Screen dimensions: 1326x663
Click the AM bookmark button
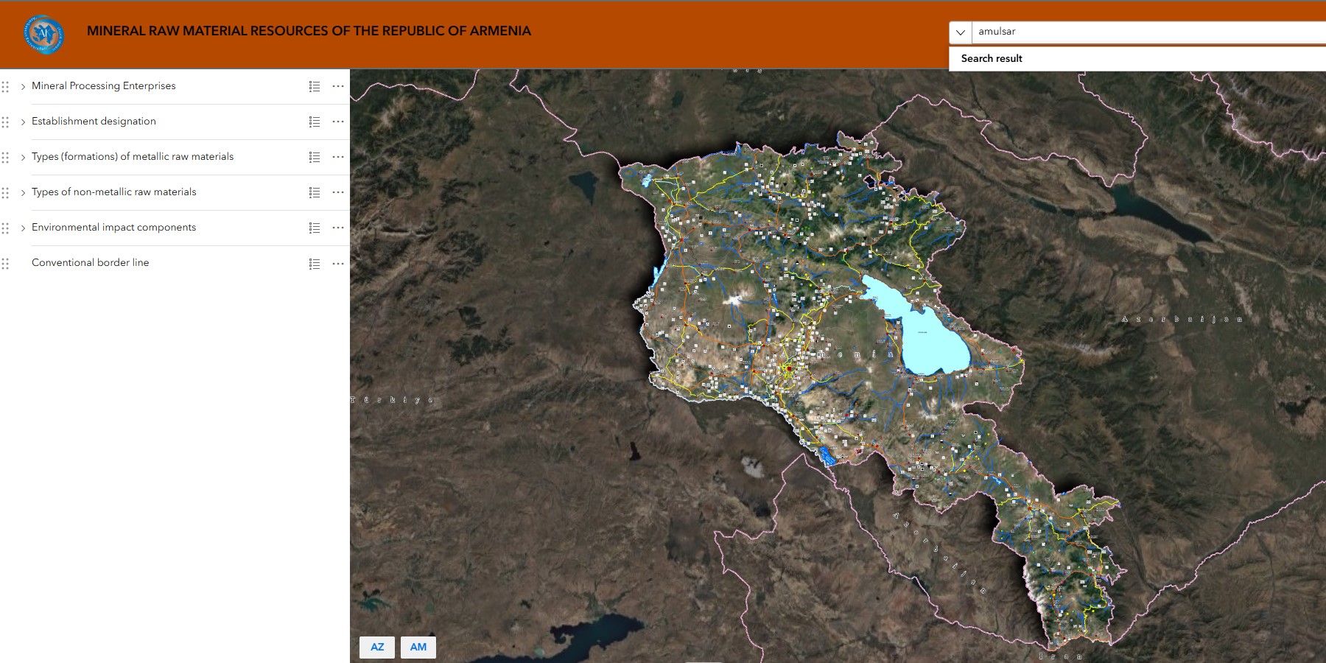(x=418, y=647)
